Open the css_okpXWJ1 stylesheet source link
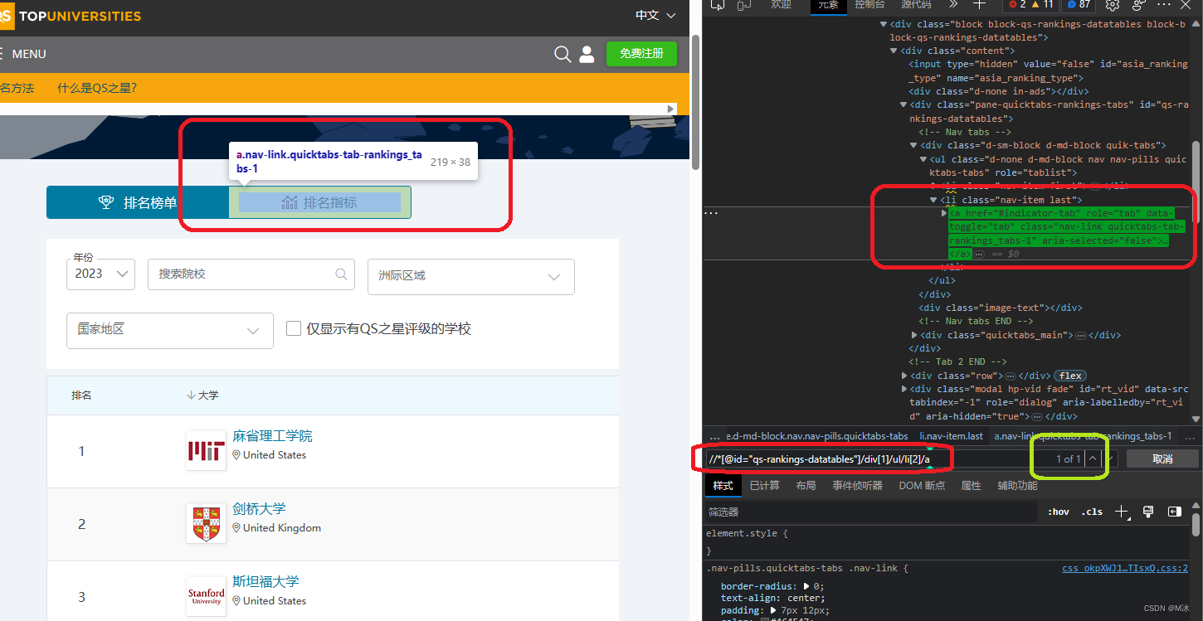 1125,569
